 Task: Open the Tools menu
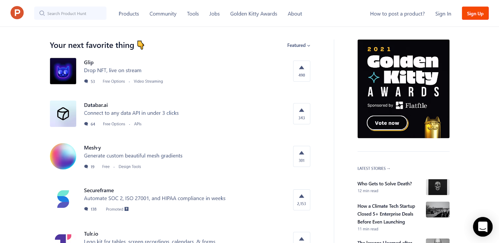click(x=193, y=14)
